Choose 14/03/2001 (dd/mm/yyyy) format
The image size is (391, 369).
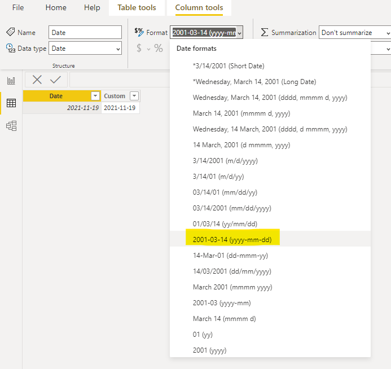point(270,271)
